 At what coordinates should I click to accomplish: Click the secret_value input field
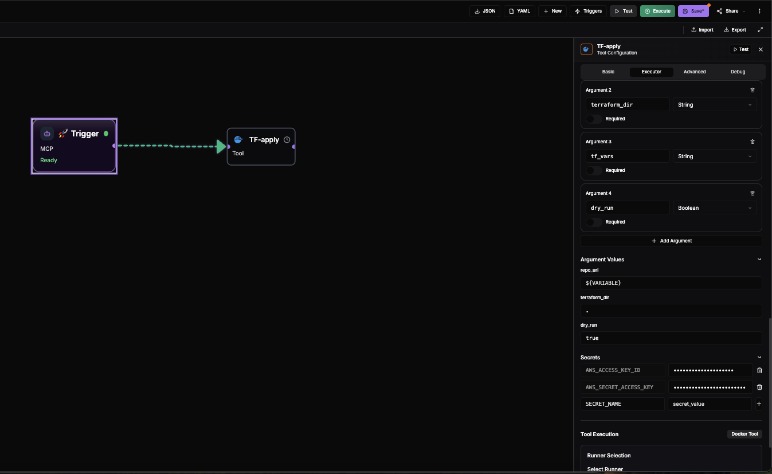(x=710, y=404)
